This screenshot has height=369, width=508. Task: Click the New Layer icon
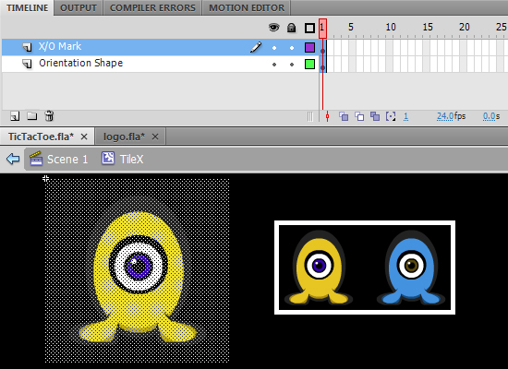15,116
